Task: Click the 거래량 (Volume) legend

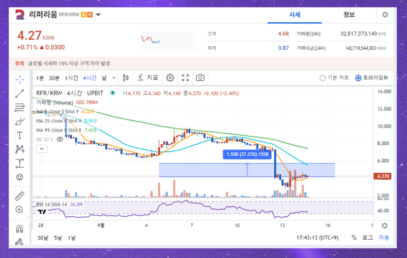Action: [x=67, y=102]
